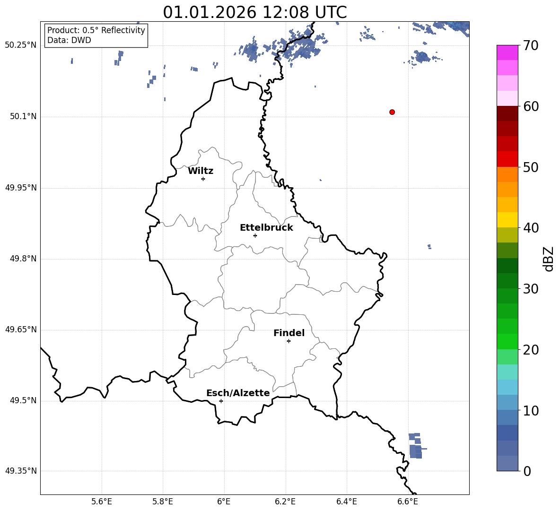The width and height of the screenshot is (560, 511).
Task: Click the Wiltz cross marker
Action: coord(203,179)
